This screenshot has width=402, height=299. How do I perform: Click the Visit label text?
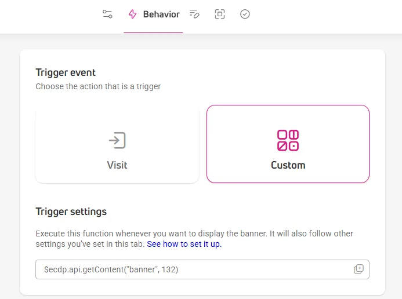[117, 165]
